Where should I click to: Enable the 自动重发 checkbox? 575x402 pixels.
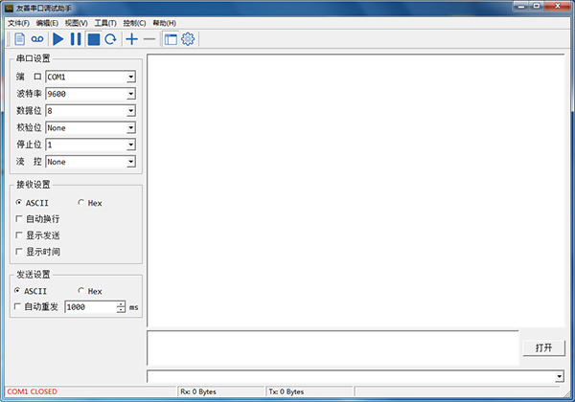click(20, 307)
